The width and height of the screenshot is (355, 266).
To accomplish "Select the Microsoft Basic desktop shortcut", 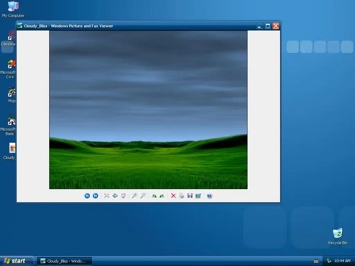I will (x=8, y=125).
